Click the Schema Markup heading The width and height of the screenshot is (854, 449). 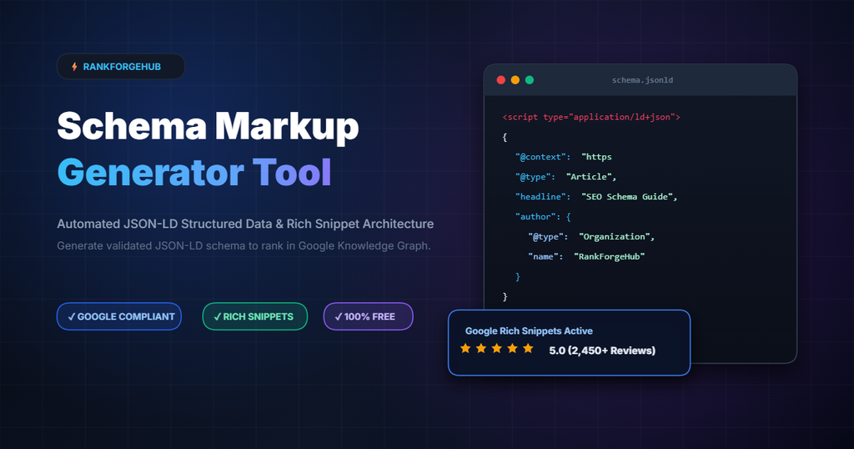pyautogui.click(x=208, y=126)
